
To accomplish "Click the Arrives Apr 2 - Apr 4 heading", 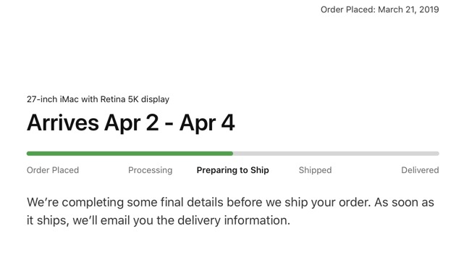I will coord(131,122).
